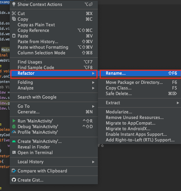Open Local History menu item
The width and height of the screenshot is (181, 191).
[x=54, y=162]
